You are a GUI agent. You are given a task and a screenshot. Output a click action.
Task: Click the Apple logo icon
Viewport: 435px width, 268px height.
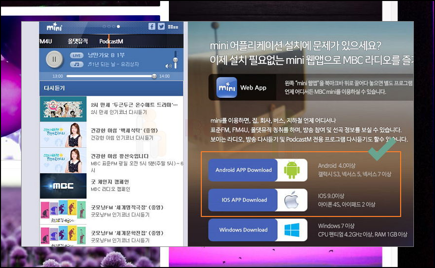click(292, 200)
